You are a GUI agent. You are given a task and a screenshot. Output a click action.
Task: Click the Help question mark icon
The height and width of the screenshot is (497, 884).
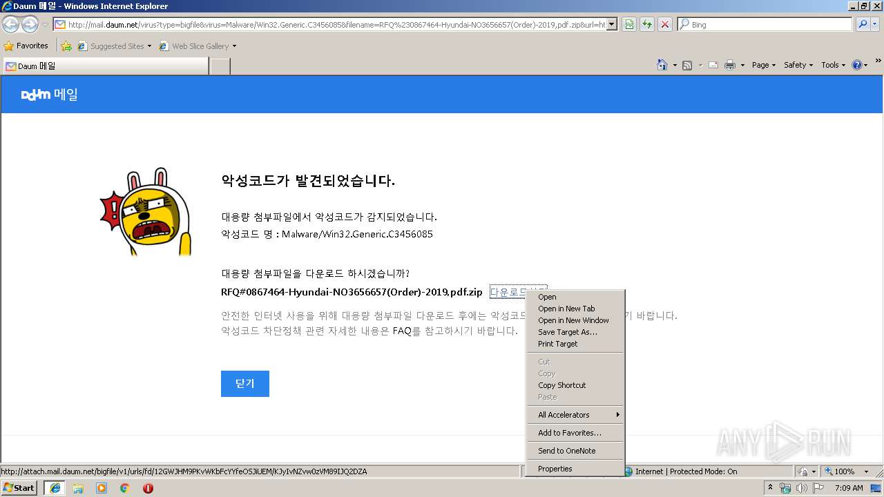click(856, 65)
